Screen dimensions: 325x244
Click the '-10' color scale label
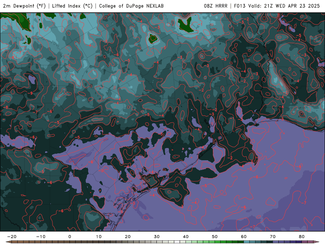(x=41, y=237)
